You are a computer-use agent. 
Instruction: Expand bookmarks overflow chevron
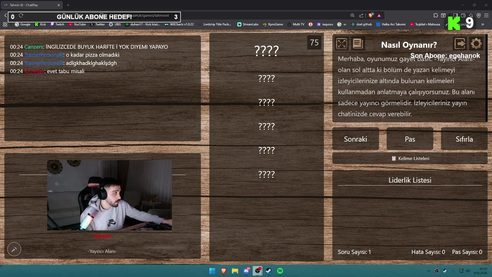[483, 24]
